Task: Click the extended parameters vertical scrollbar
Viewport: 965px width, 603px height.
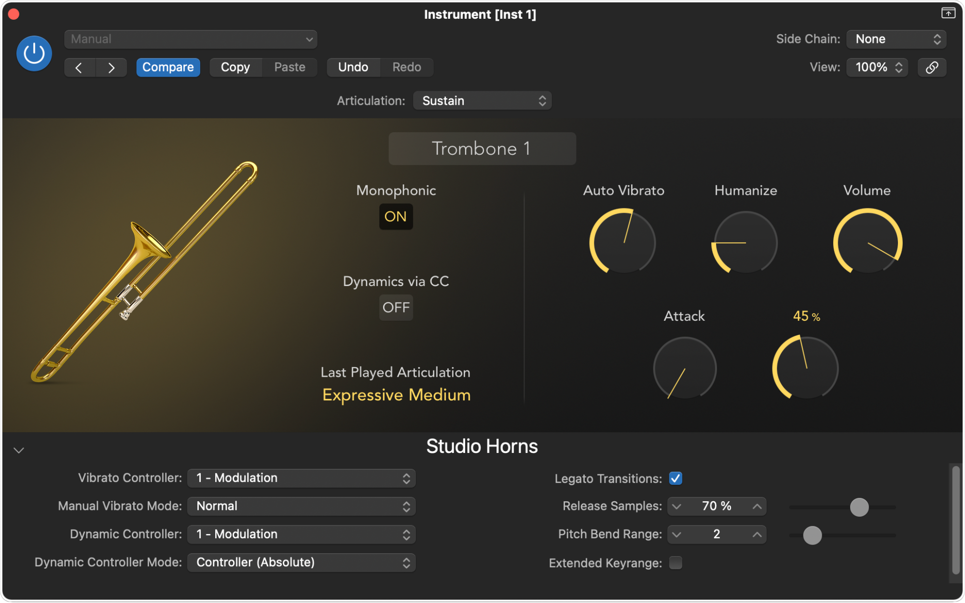Action: coord(956,520)
